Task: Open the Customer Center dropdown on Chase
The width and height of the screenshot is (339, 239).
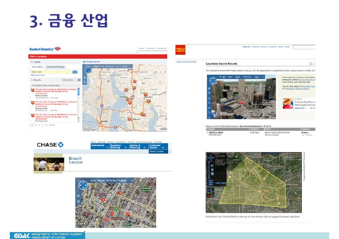Action: [158, 146]
